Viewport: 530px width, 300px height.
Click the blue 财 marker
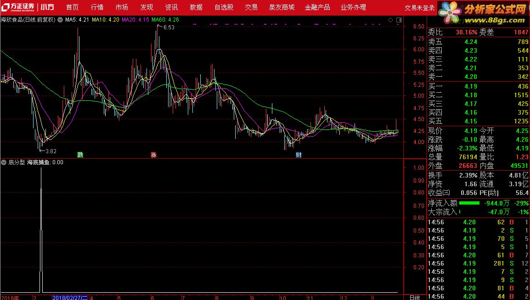(x=299, y=155)
